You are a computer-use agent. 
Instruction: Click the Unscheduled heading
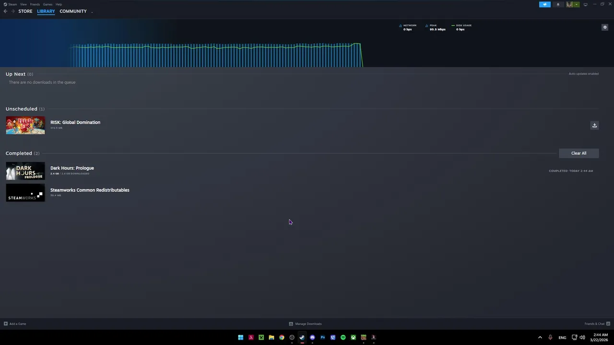(x=22, y=109)
